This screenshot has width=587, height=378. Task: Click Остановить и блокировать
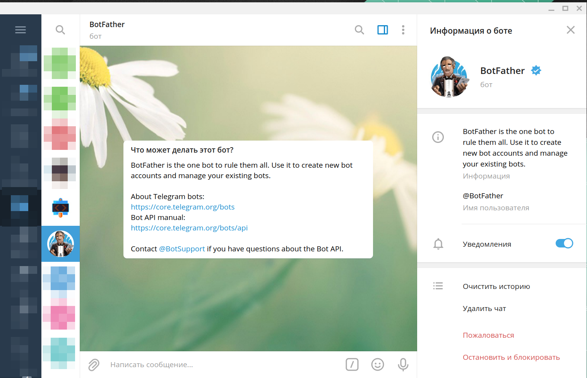click(x=511, y=357)
